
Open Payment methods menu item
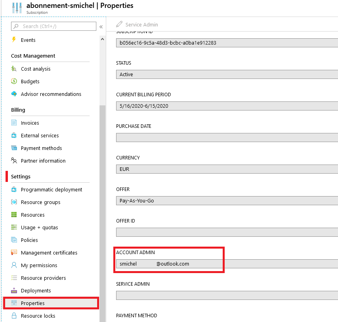click(41, 148)
